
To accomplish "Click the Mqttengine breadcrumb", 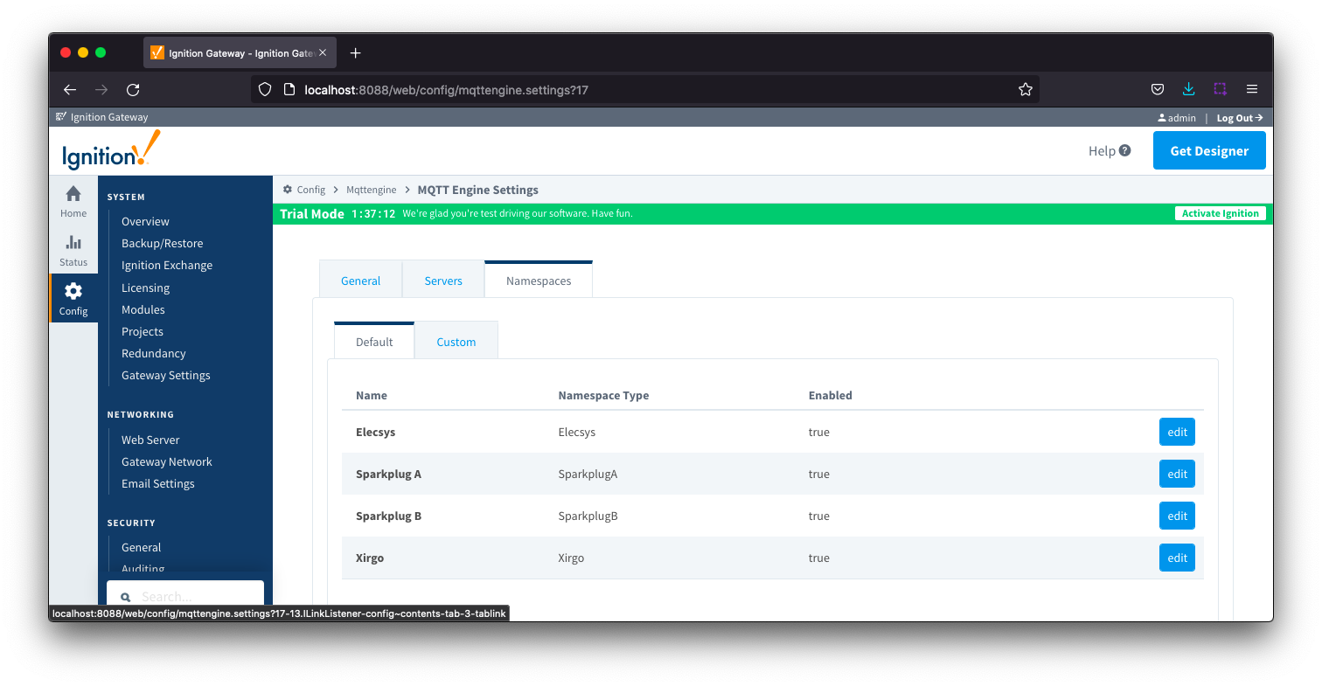I will click(x=371, y=190).
